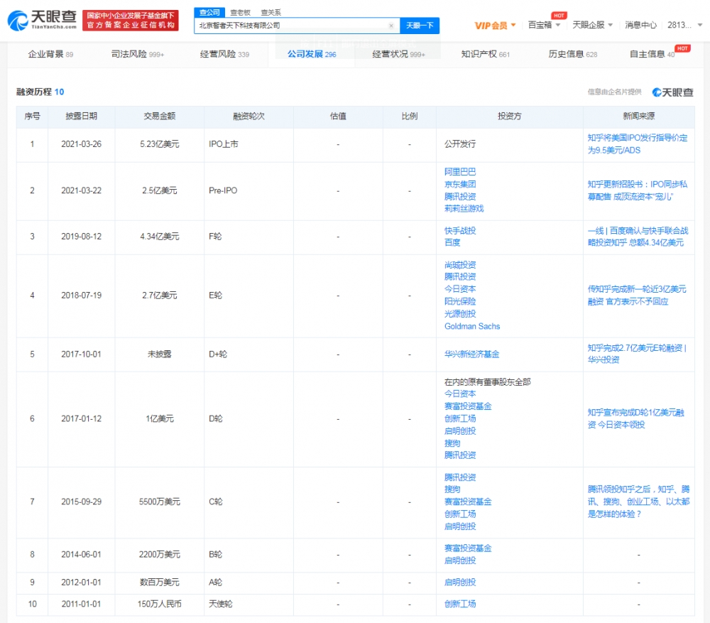This screenshot has width=710, height=623.
Task: Open the 自主信息 tab
Action: coord(652,55)
